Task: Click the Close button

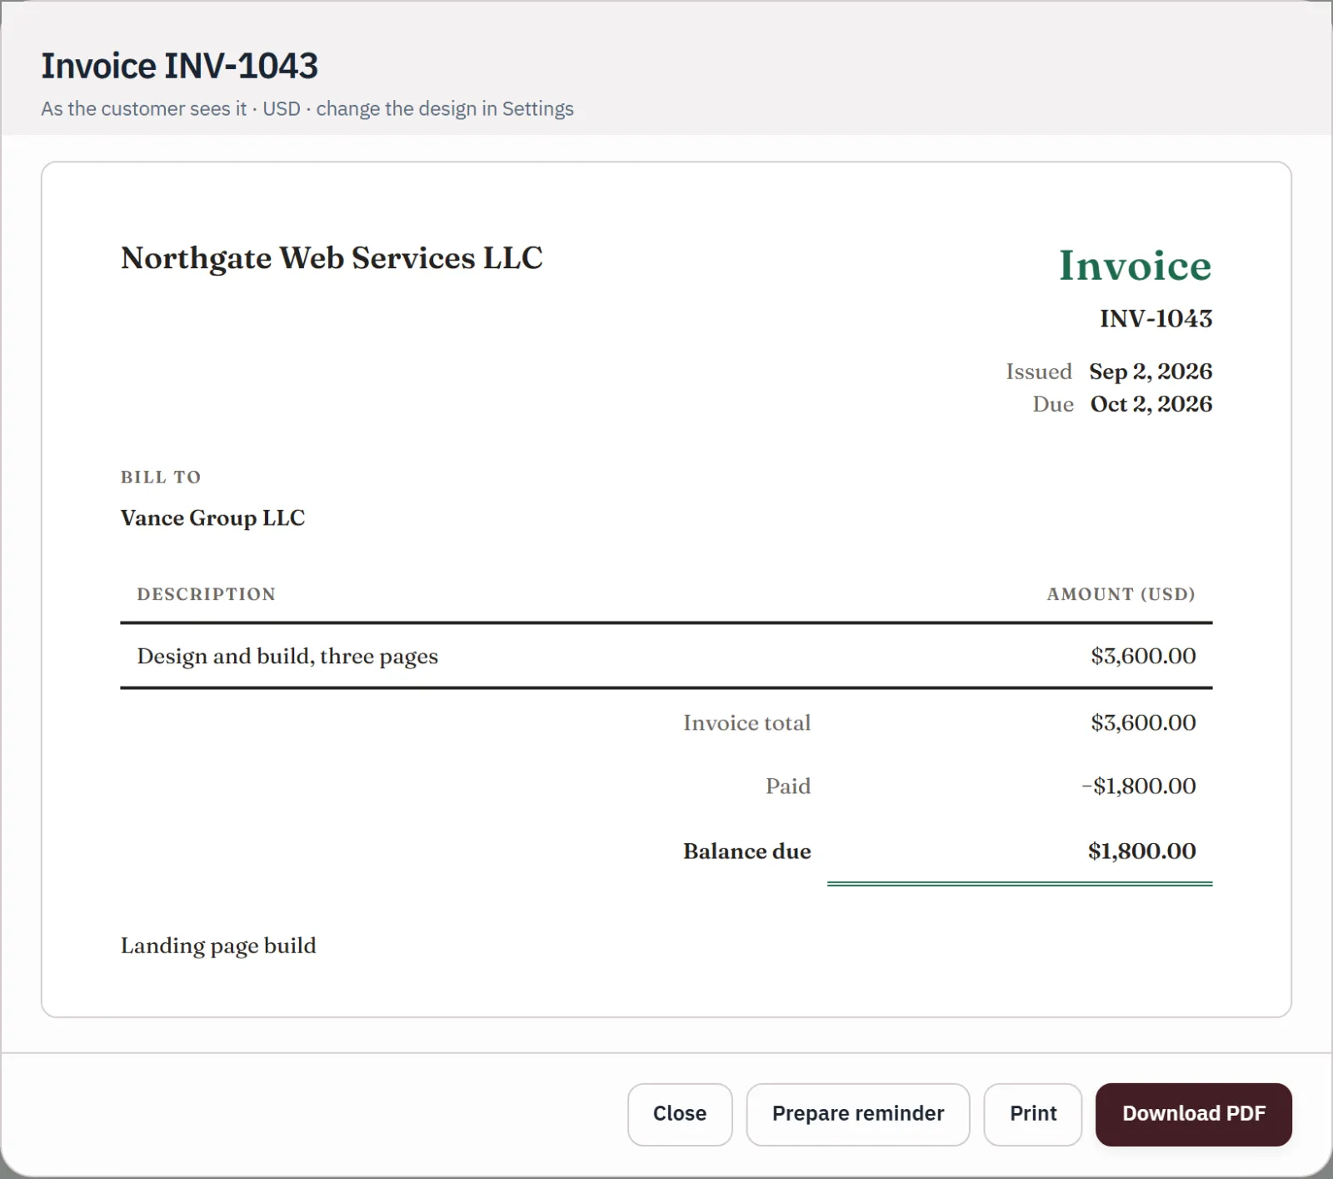Action: pos(680,1114)
